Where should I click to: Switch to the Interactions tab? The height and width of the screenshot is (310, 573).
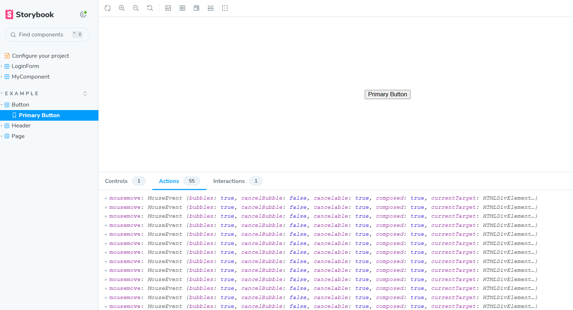click(x=238, y=181)
